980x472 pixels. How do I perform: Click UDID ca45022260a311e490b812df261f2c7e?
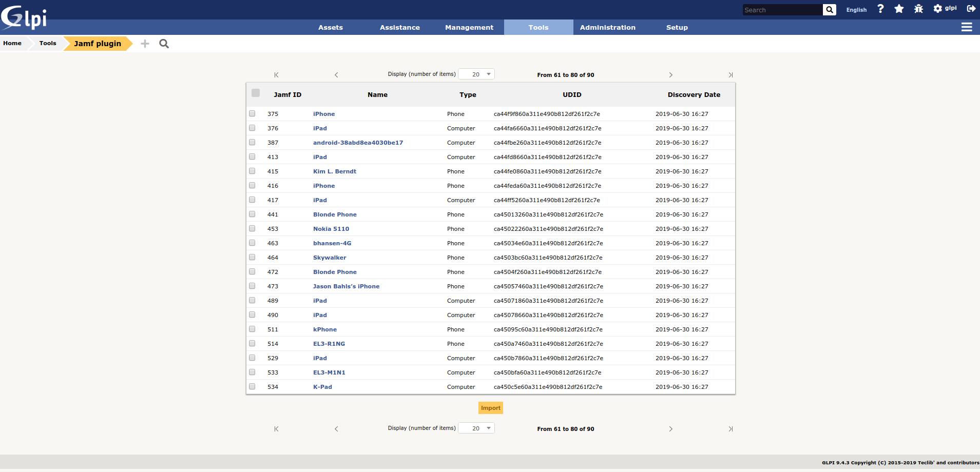(548, 229)
